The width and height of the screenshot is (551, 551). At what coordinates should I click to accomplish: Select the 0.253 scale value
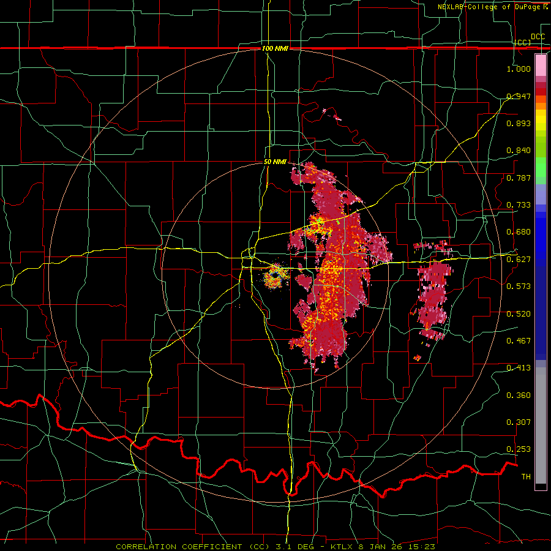tap(519, 449)
